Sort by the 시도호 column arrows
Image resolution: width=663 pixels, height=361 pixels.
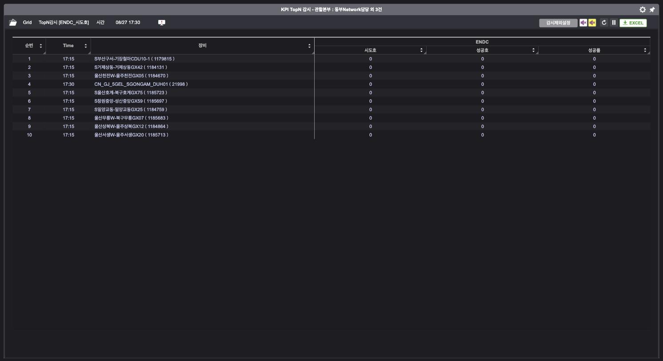pos(421,50)
